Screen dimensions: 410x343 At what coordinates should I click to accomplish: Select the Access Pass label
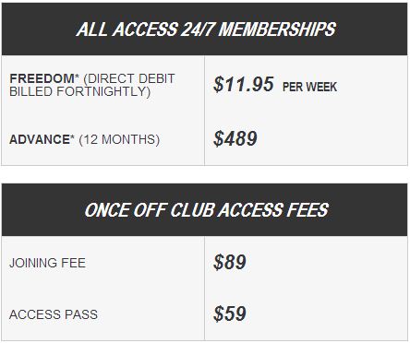54,314
